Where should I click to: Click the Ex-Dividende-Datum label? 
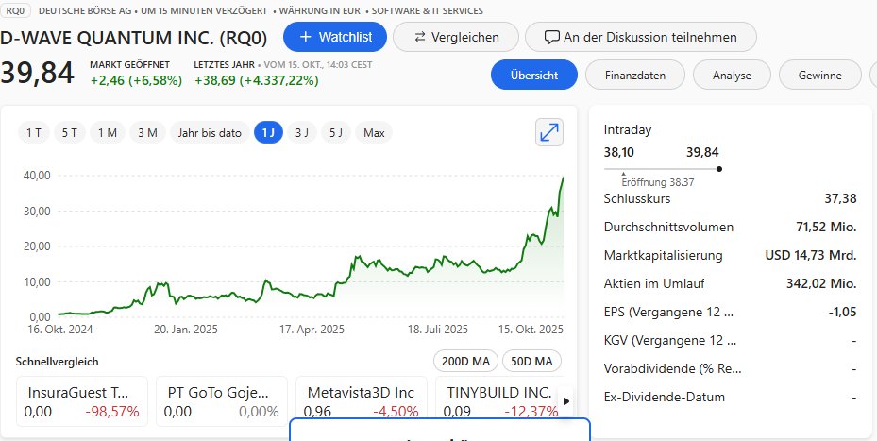point(665,398)
